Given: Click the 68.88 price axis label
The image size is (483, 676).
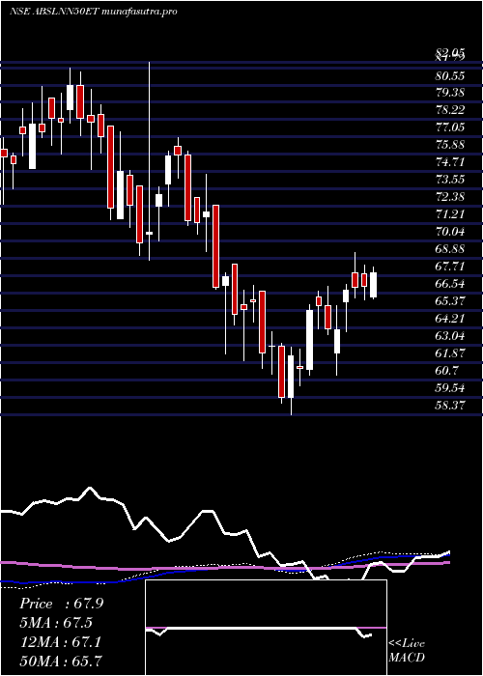Looking at the screenshot, I should (x=450, y=249).
